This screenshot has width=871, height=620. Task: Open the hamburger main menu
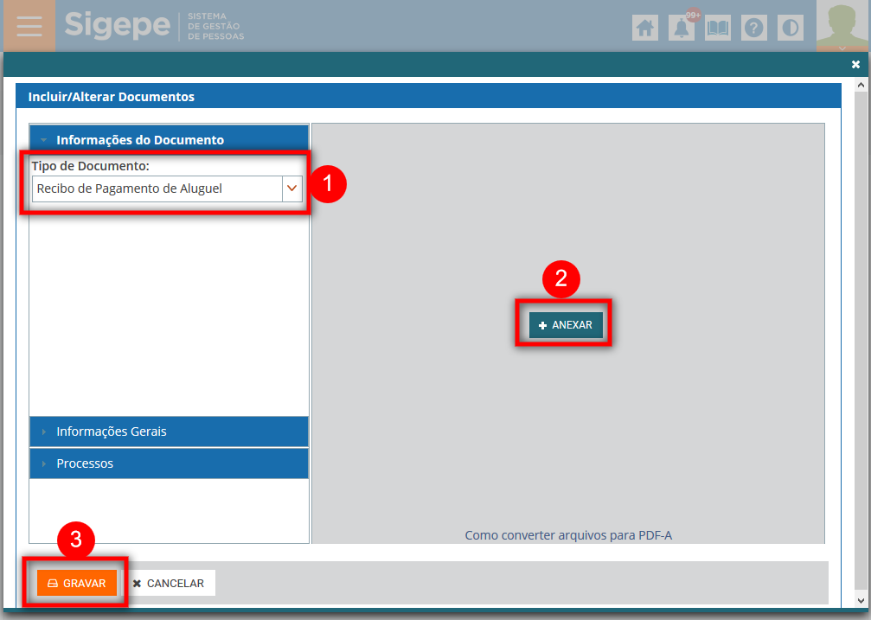29,26
